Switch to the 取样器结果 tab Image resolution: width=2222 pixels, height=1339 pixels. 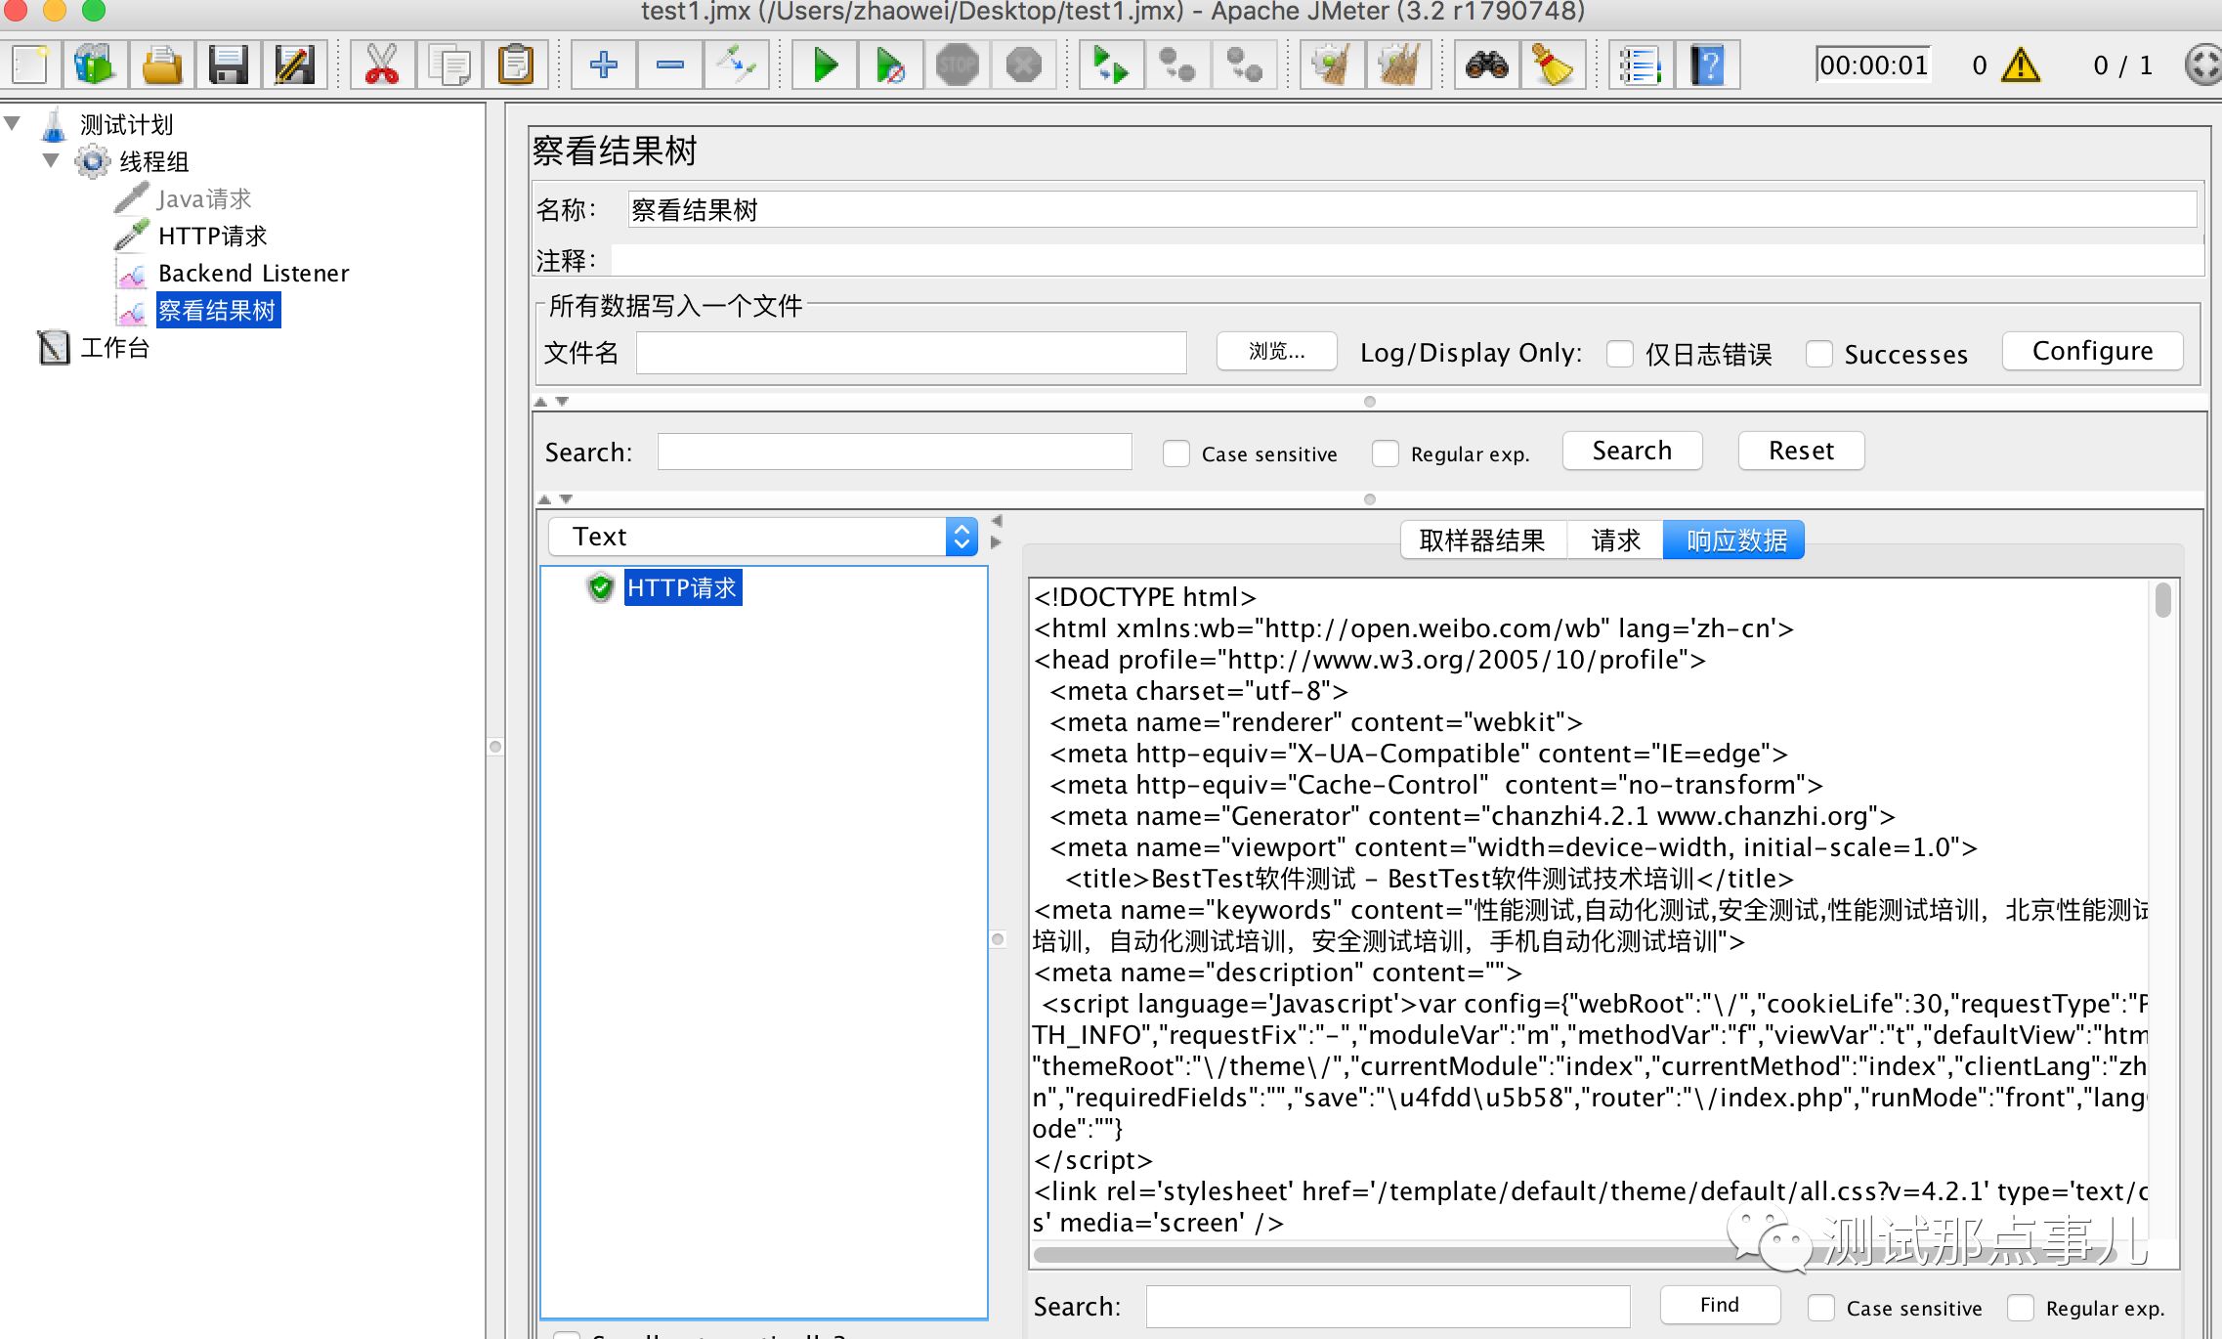1481,540
